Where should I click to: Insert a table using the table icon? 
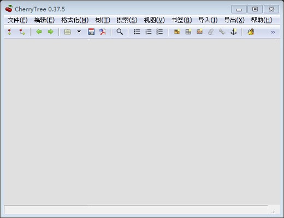[x=188, y=32]
